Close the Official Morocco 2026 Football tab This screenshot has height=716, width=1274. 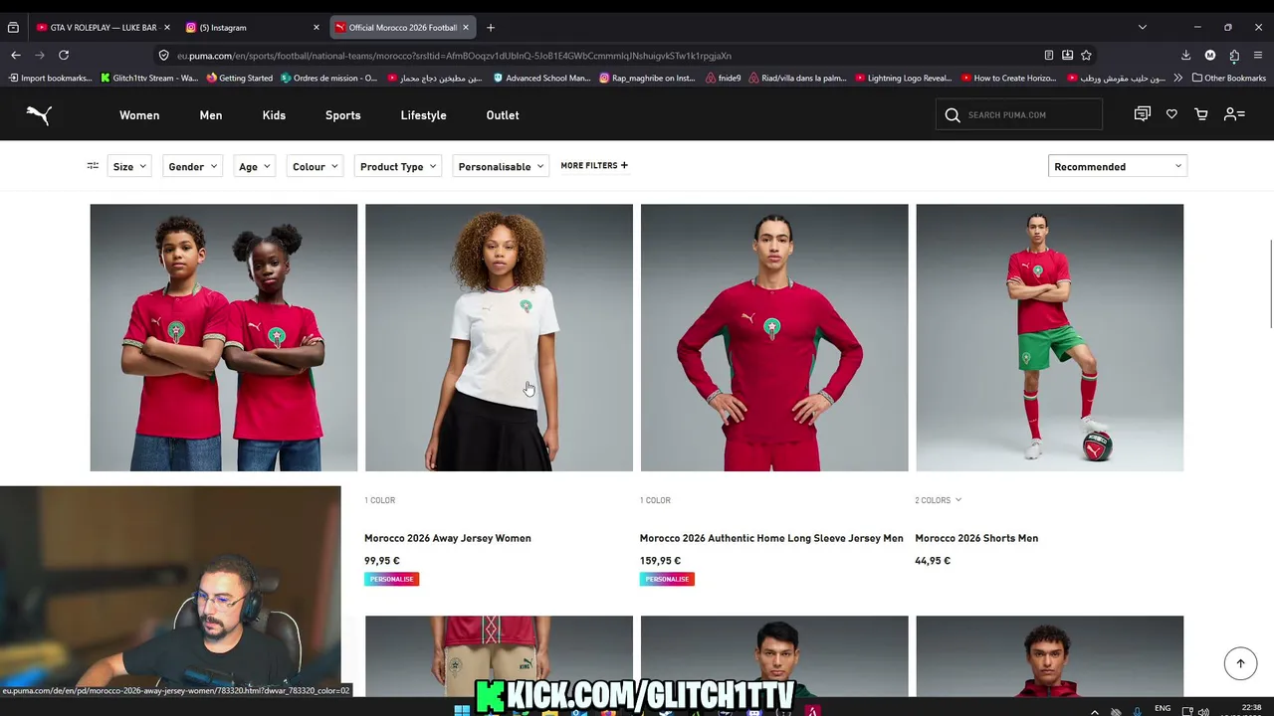click(x=465, y=28)
